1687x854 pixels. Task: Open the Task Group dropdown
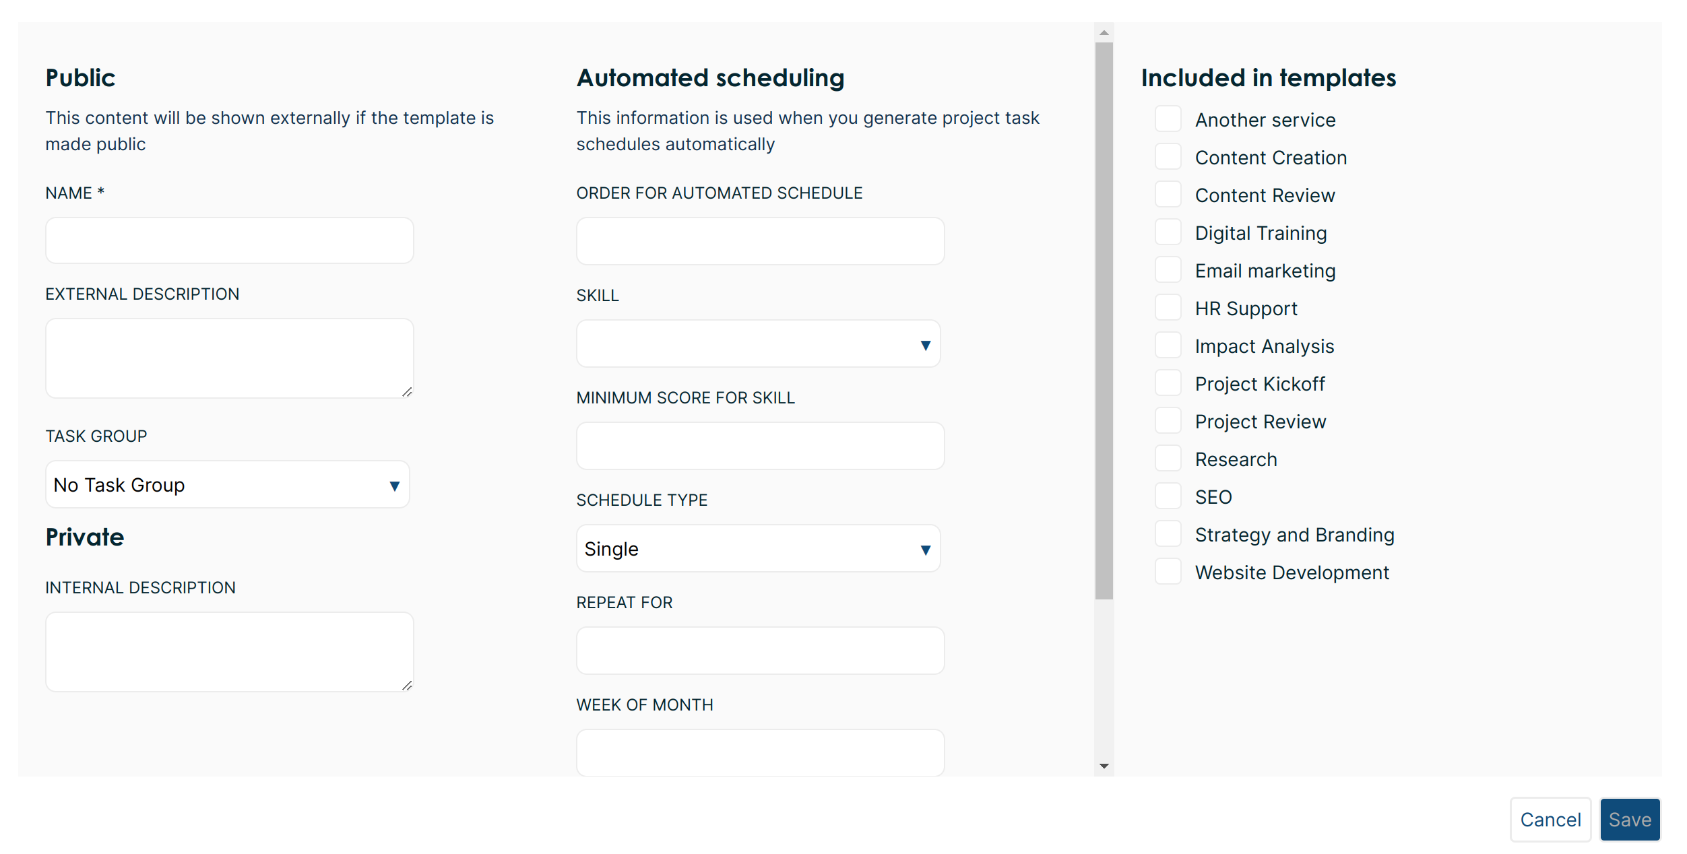[227, 485]
